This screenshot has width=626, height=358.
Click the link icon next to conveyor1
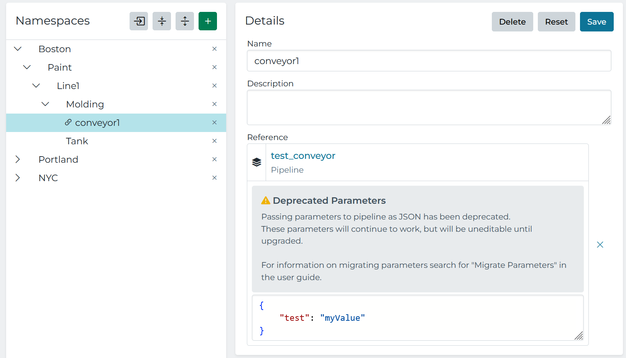click(68, 122)
